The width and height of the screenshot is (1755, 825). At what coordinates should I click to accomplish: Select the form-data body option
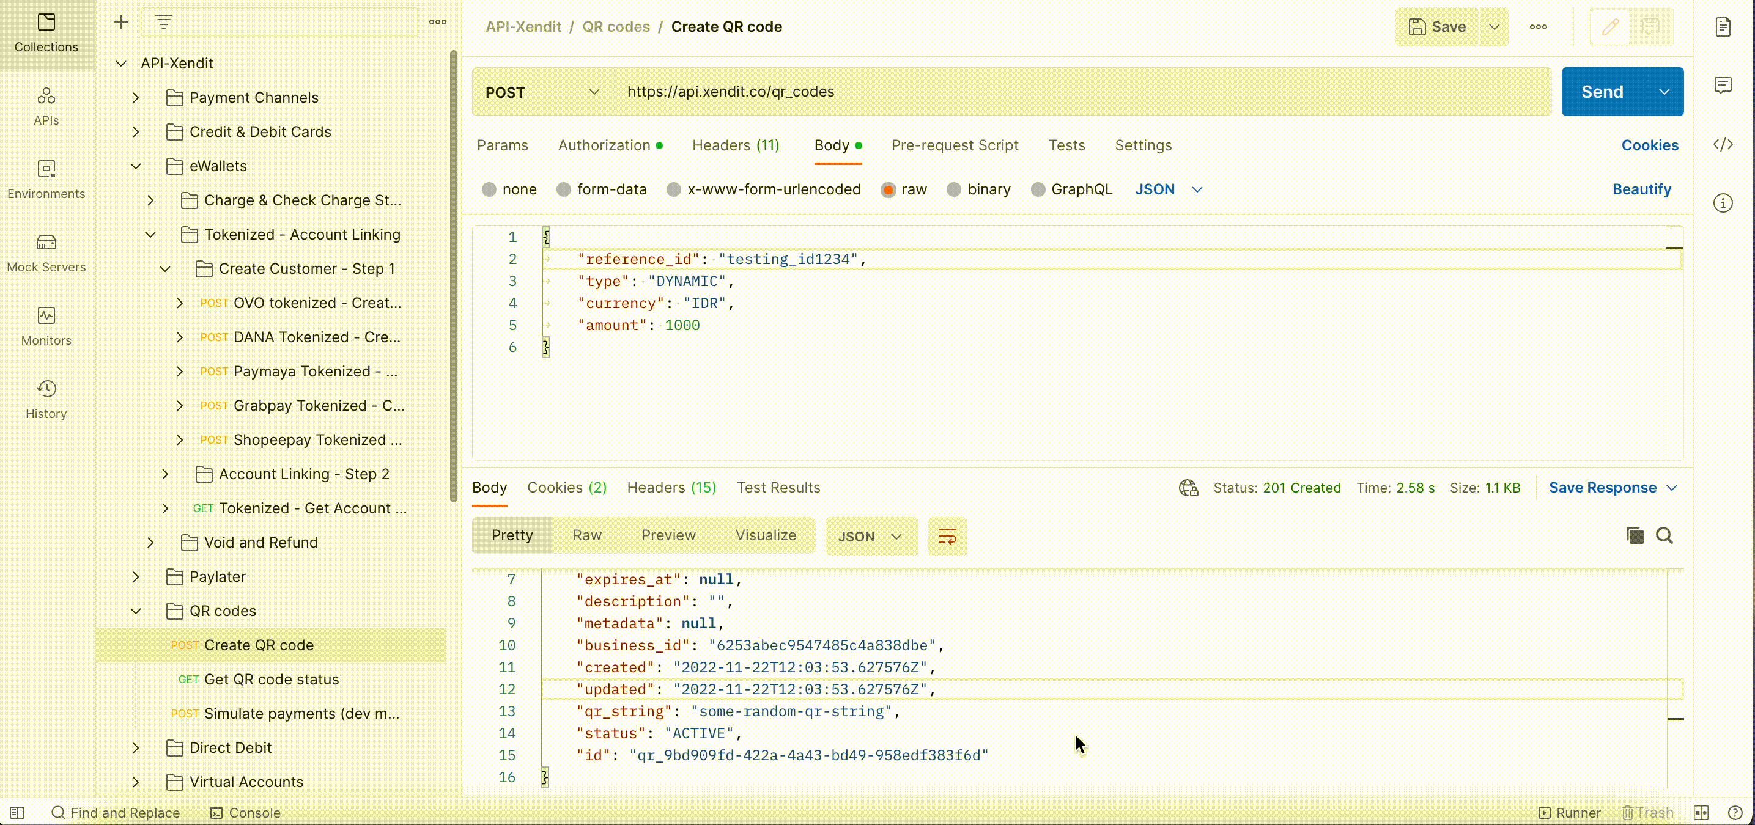point(563,190)
